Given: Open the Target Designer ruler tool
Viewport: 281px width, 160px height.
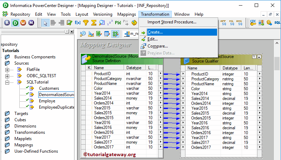Looking at the screenshot, I should click(91, 34).
